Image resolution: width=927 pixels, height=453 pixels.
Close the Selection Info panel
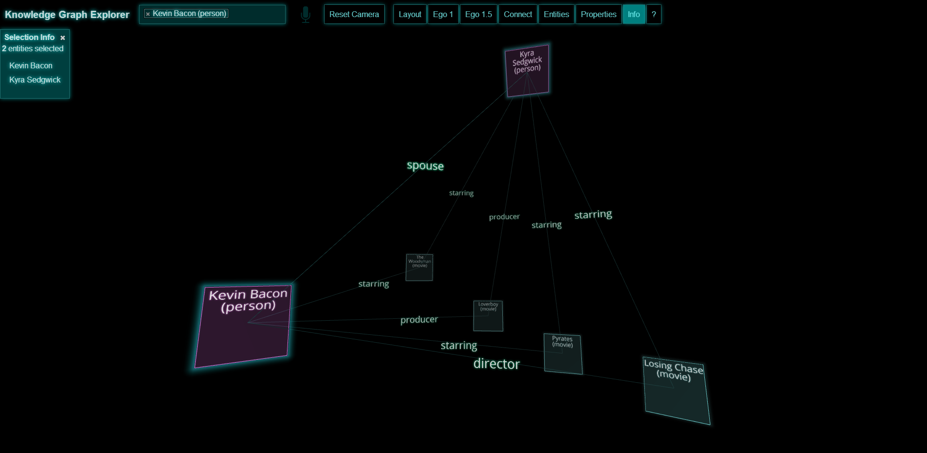[x=62, y=38]
